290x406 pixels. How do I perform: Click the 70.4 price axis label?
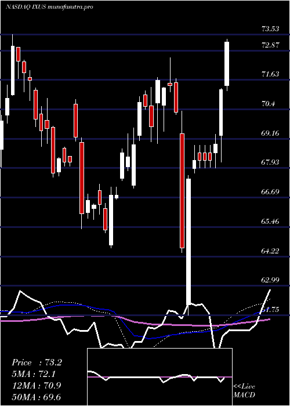269,104
